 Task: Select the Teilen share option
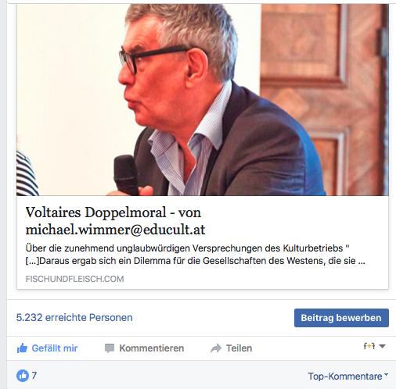(x=239, y=348)
